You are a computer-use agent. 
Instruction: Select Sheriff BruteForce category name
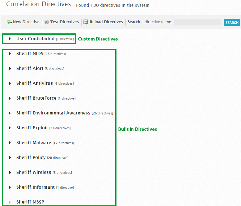pos(36,98)
